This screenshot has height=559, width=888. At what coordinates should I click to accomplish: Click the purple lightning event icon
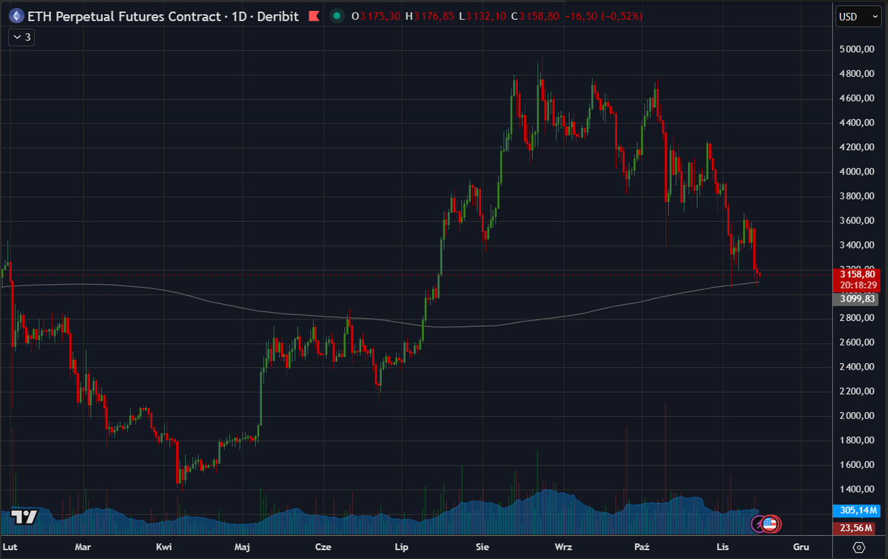(x=758, y=524)
